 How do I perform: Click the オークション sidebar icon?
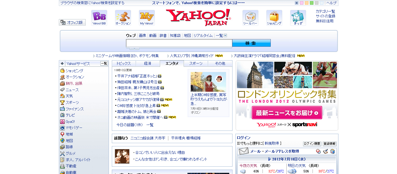[x=62, y=77]
